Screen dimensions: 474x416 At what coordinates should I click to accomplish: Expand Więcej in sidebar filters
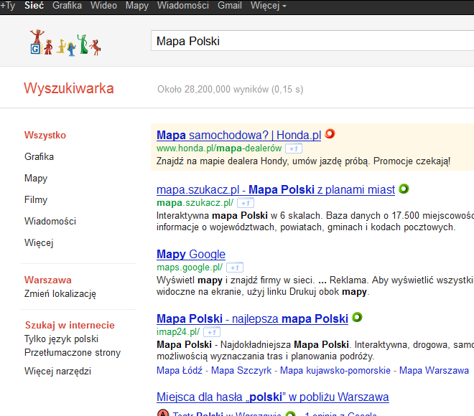(39, 243)
